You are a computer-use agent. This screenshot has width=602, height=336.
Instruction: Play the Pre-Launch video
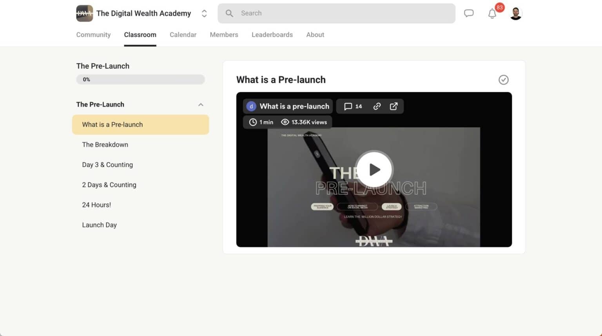pyautogui.click(x=374, y=170)
